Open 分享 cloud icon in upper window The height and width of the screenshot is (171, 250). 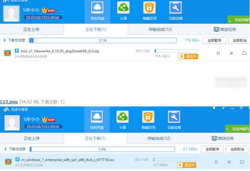[123, 8]
